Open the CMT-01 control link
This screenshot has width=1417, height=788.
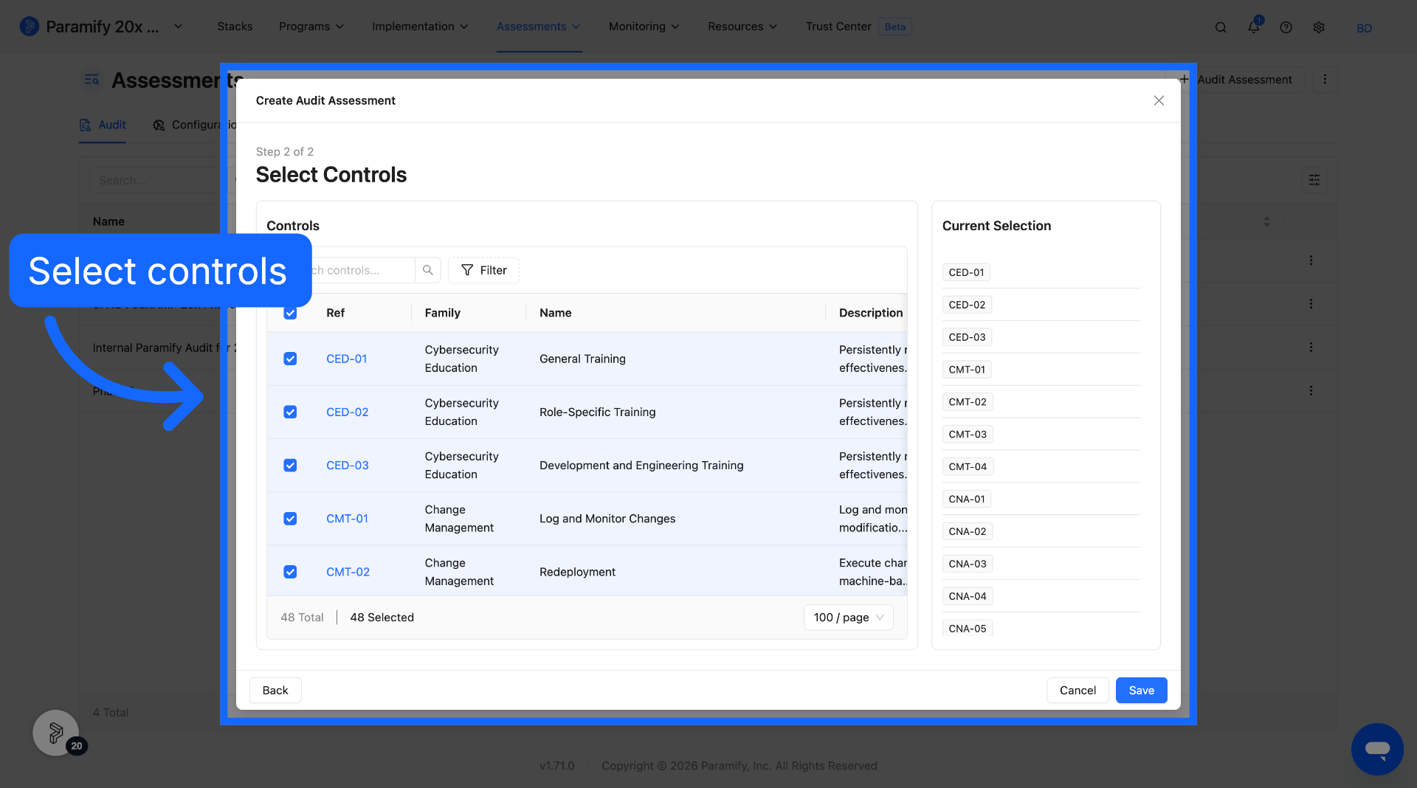(x=347, y=519)
